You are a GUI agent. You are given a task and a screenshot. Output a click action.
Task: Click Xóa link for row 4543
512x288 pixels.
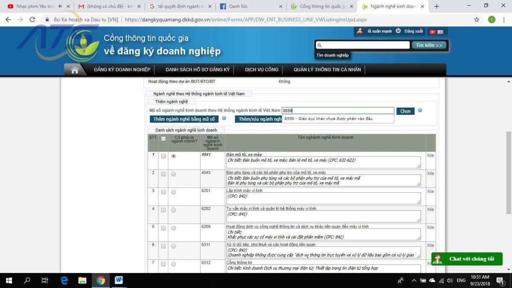pos(430,173)
